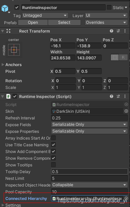The height and width of the screenshot is (207, 130).
Task: Click the Pool Capacity field
Action: (89, 191)
